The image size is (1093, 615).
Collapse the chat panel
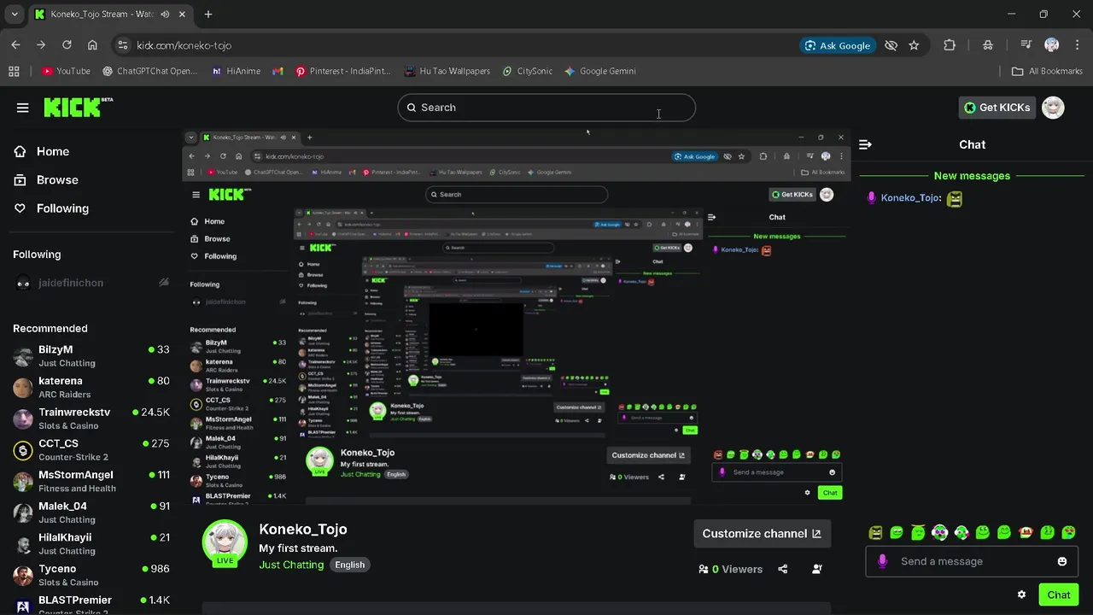tap(865, 145)
